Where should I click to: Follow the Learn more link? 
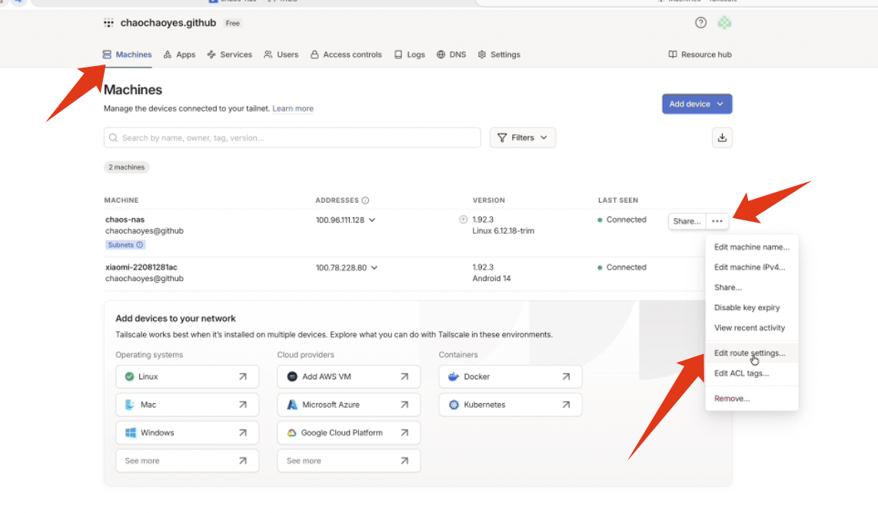[293, 109]
